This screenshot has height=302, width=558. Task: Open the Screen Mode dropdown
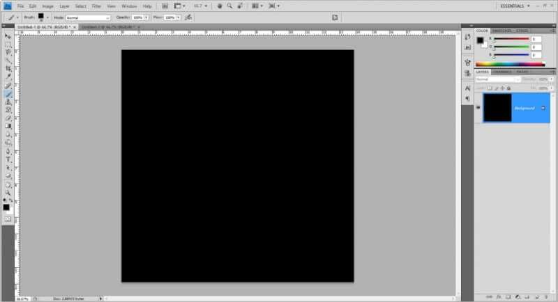point(274,6)
